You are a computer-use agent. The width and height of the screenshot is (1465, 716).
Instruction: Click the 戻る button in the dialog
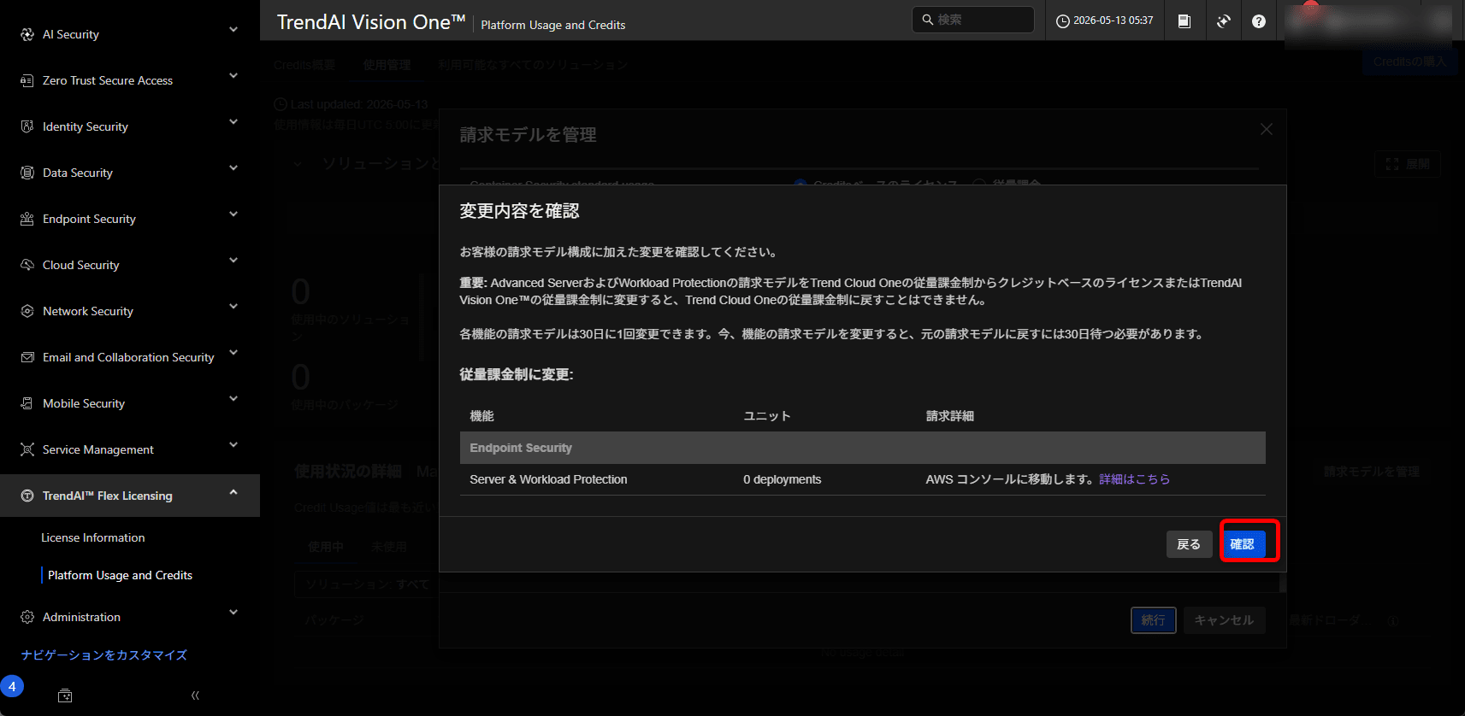[1189, 544]
